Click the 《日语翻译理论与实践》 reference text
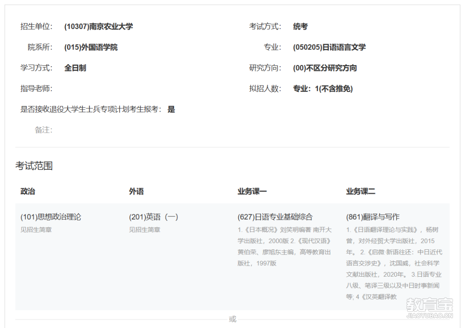 (394, 263)
